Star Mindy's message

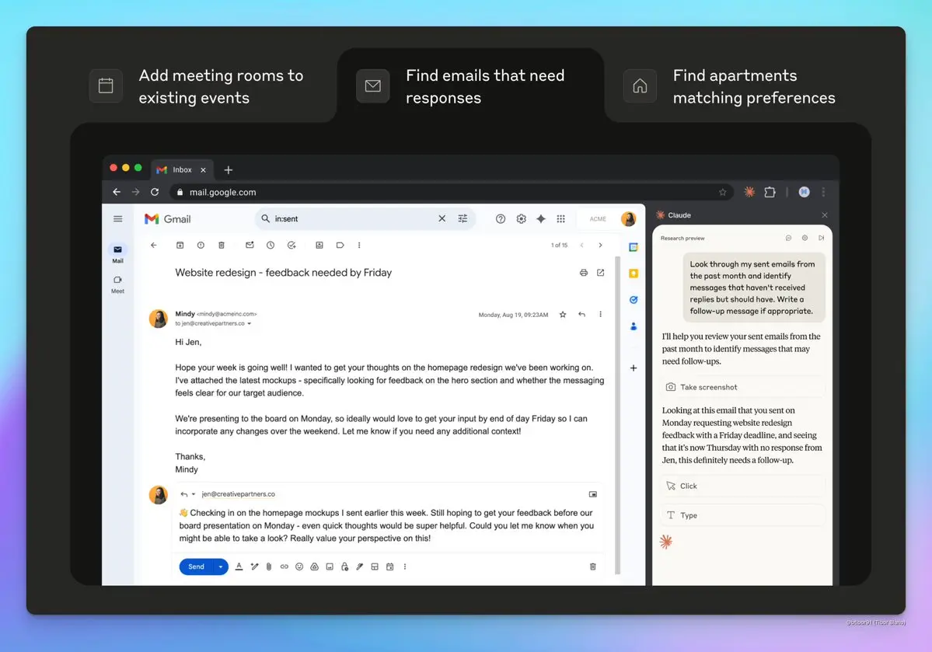(563, 315)
